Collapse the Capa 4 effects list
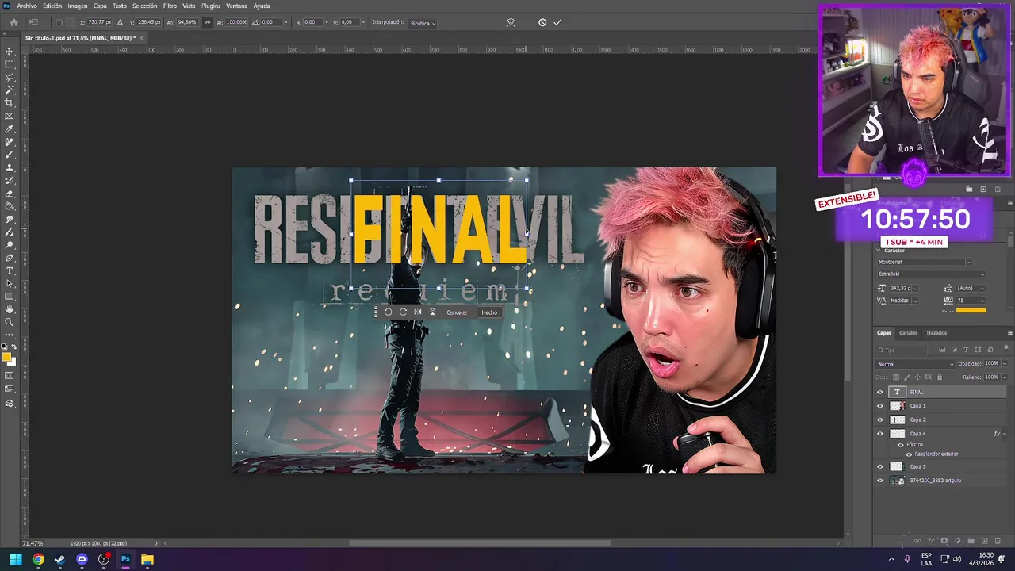This screenshot has width=1015, height=571. click(x=1005, y=434)
